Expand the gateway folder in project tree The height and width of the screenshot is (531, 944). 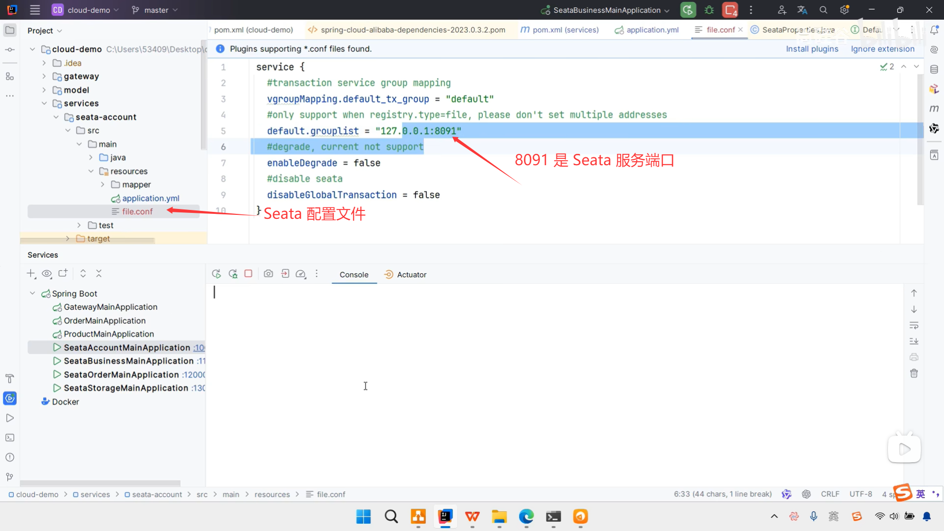tap(44, 76)
